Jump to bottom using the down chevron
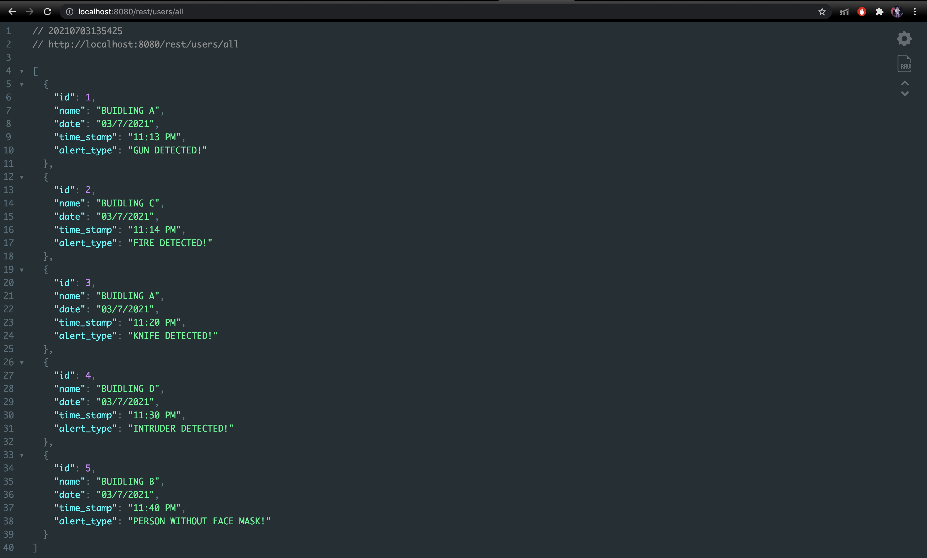 pyautogui.click(x=905, y=94)
